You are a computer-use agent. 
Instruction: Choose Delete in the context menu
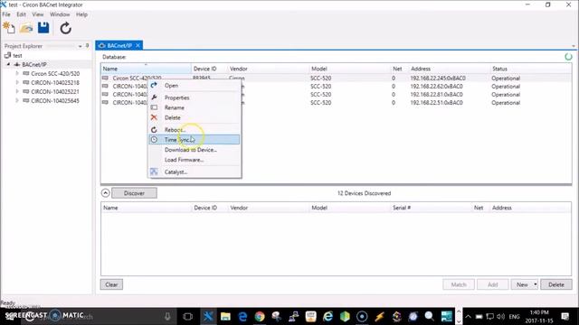point(195,117)
